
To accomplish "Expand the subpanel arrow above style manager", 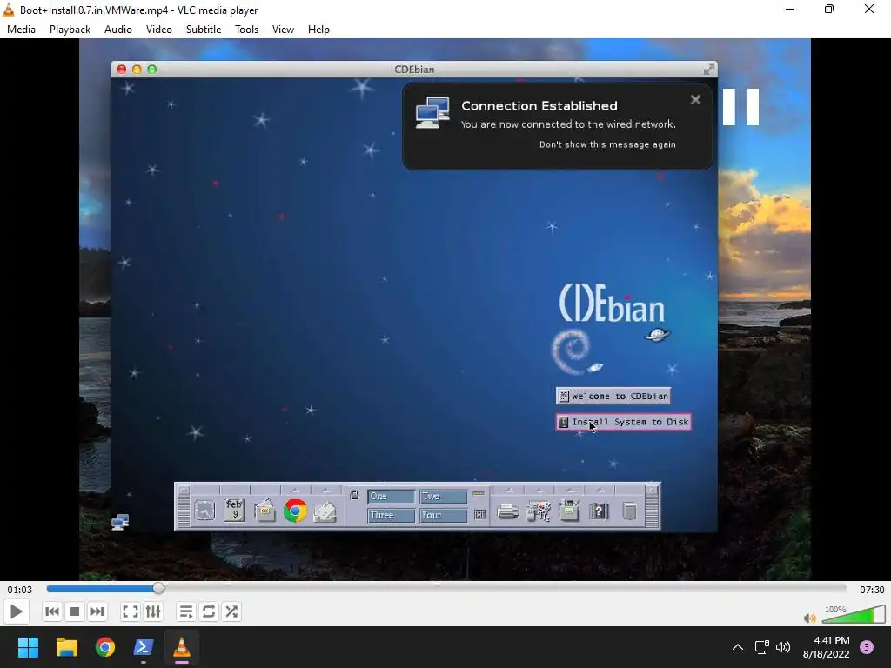I will 539,491.
